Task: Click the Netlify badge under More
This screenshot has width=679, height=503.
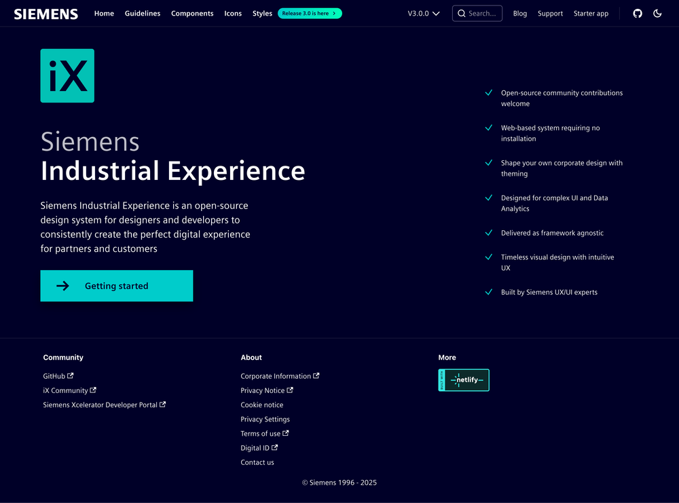Action: point(463,380)
